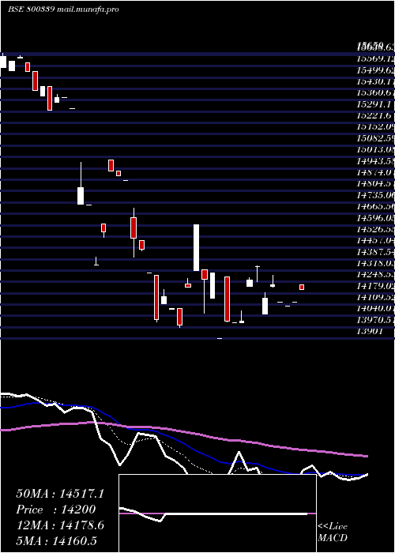Click the Price : 14200 readout

click(x=56, y=510)
